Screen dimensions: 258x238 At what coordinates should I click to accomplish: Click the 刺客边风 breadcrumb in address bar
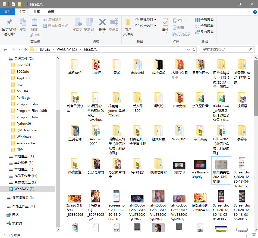90,49
